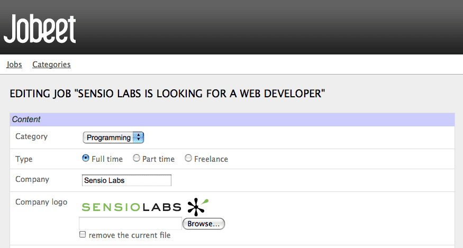
Task: Click the Category field label
Action: [x=31, y=136]
